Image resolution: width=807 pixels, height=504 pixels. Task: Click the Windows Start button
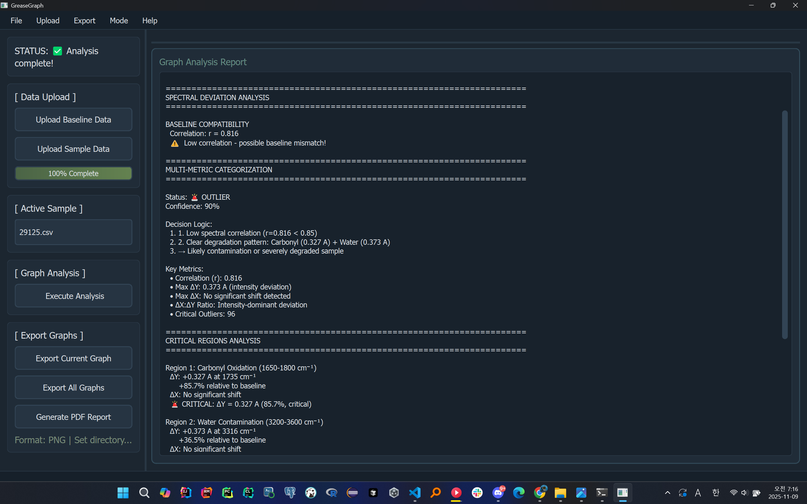123,493
